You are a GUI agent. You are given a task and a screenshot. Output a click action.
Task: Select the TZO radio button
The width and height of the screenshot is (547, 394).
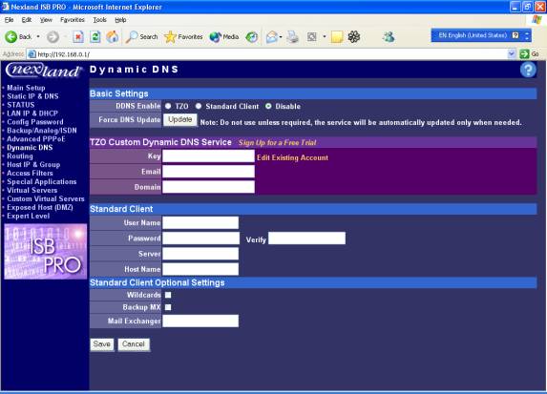point(168,106)
